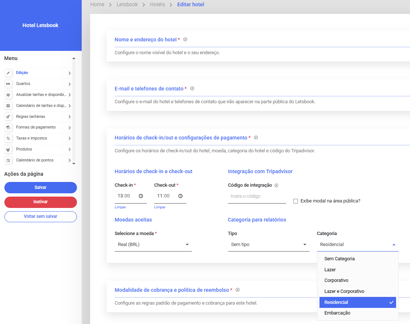Expand the Formas de pagamento chevron
This screenshot has width=410, height=324.
click(70, 128)
